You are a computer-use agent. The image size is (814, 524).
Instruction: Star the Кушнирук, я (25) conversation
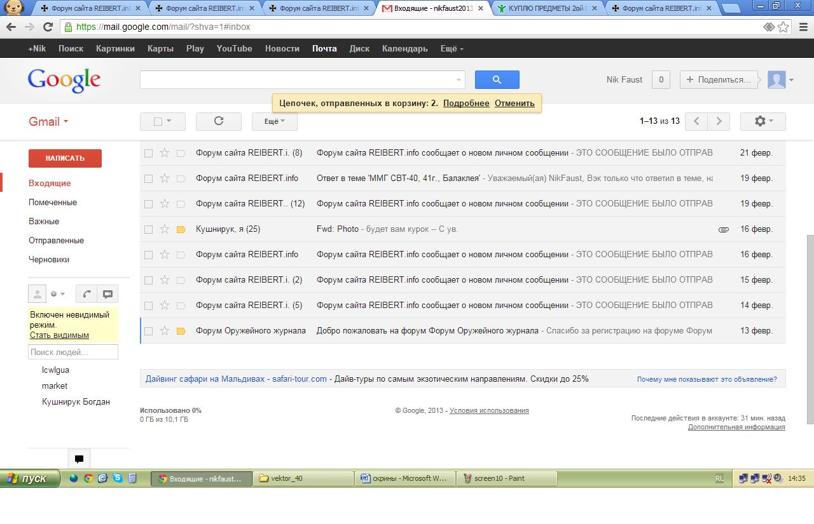coord(165,229)
